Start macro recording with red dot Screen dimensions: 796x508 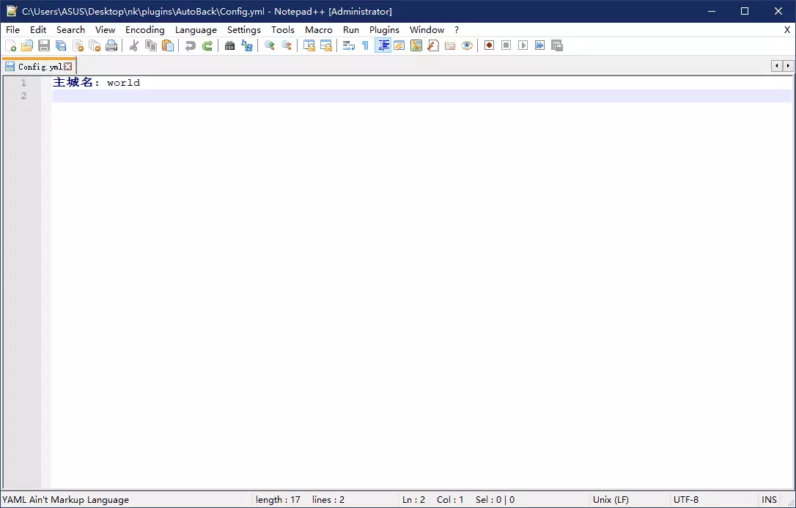click(490, 45)
